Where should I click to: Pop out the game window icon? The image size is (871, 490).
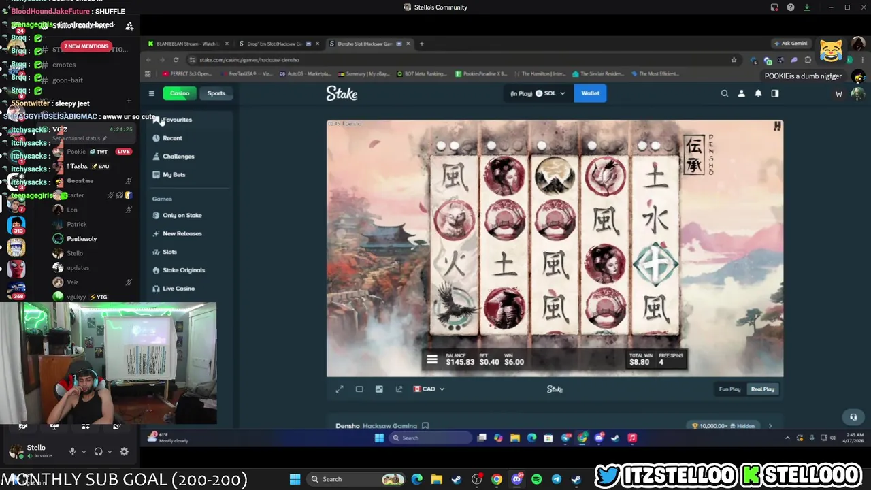click(x=399, y=389)
